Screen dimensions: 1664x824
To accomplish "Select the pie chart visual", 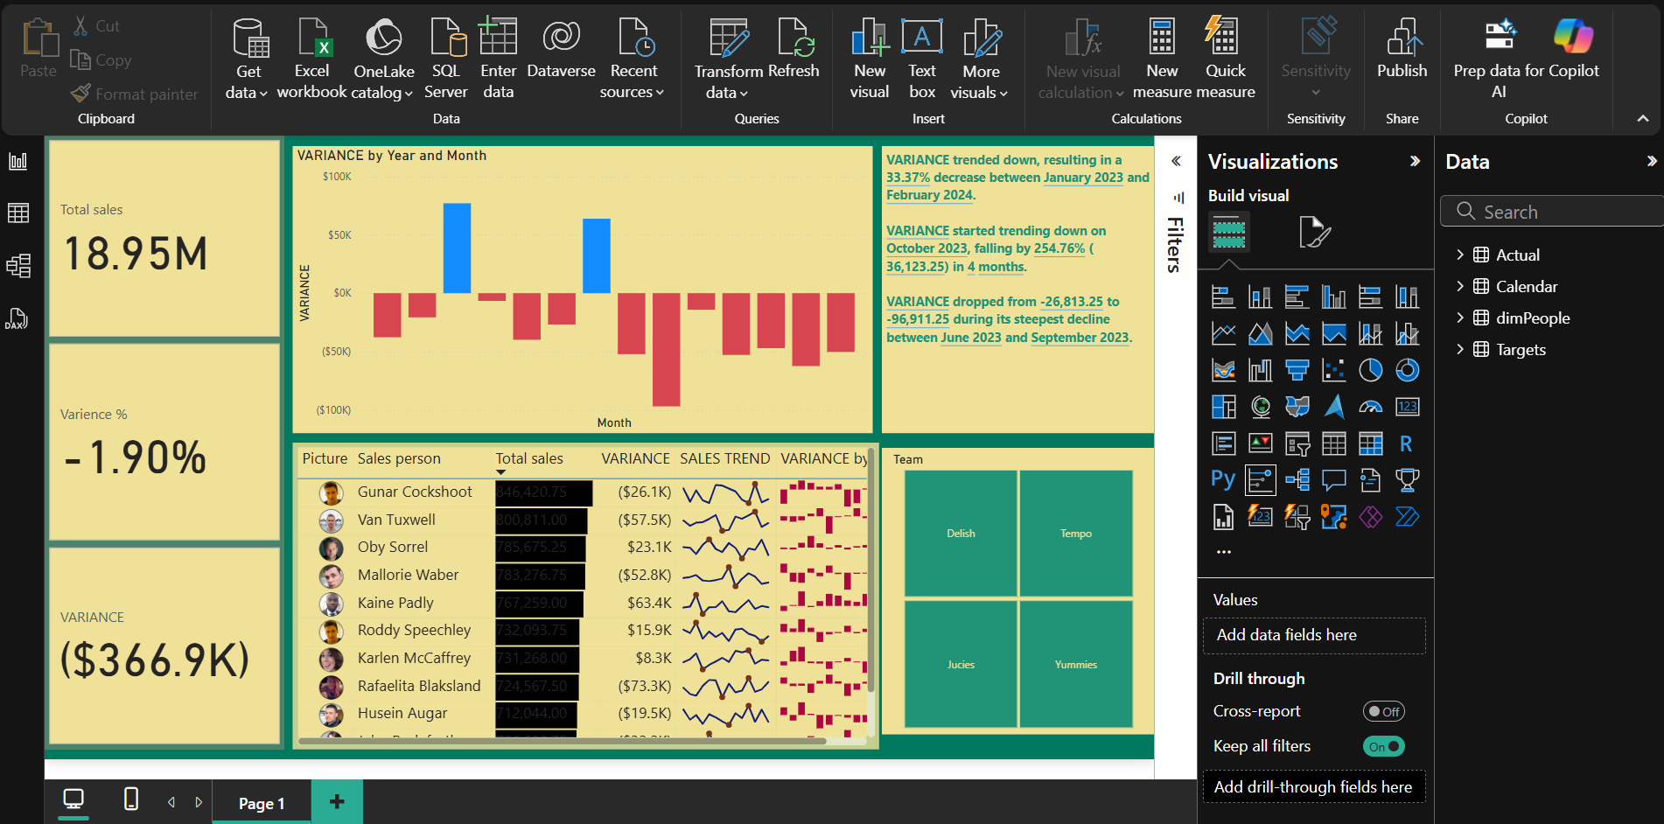I will pos(1370,370).
